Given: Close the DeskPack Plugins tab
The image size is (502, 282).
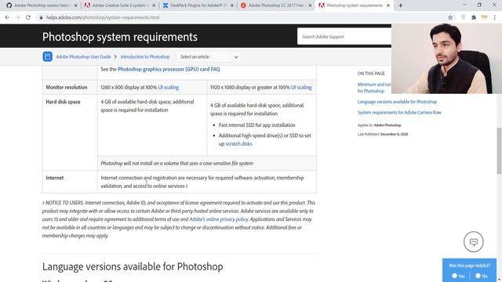Looking at the screenshot, I should 232,5.
